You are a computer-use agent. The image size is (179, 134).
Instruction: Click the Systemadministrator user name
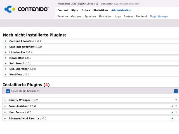127,4
